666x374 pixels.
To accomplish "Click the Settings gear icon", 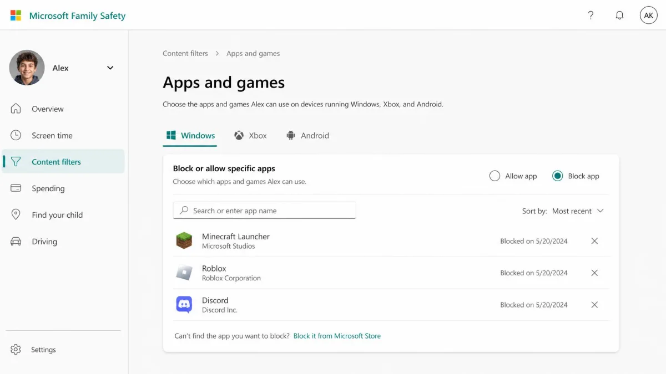I will (16, 350).
